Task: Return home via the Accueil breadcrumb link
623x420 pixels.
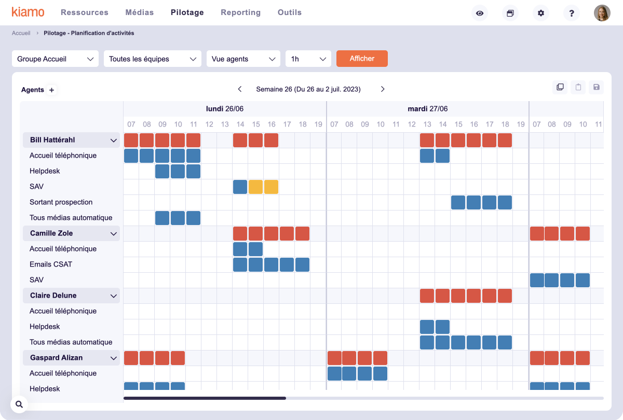Action: (x=21, y=33)
